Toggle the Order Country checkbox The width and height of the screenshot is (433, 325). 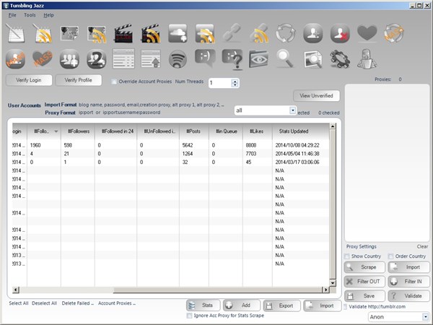[390, 256]
